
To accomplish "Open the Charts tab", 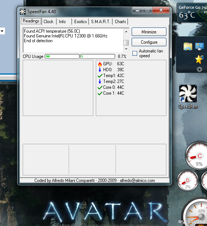I will coord(120,22).
